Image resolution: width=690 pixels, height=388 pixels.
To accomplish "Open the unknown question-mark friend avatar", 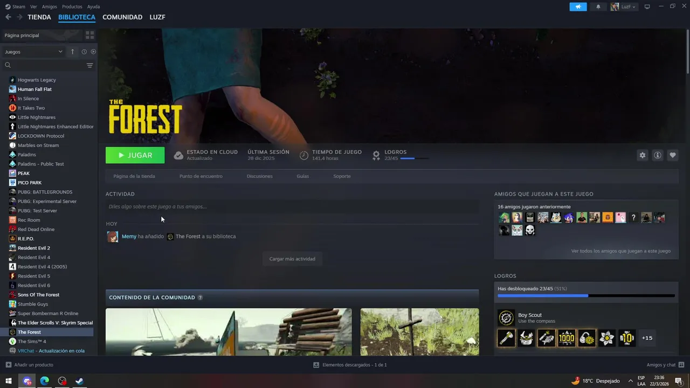I will coord(633,218).
